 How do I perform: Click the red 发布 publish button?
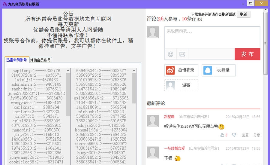pyautogui.click(x=247, y=54)
